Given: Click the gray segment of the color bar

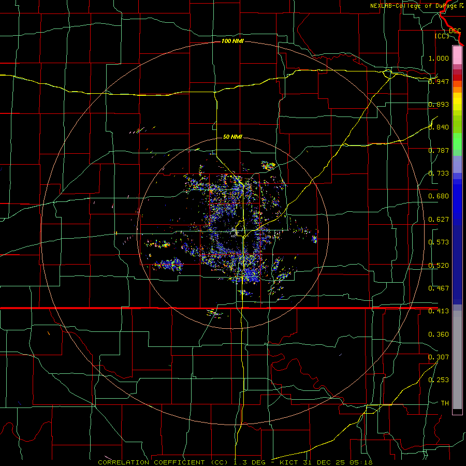Looking at the screenshot, I should pos(457,360).
